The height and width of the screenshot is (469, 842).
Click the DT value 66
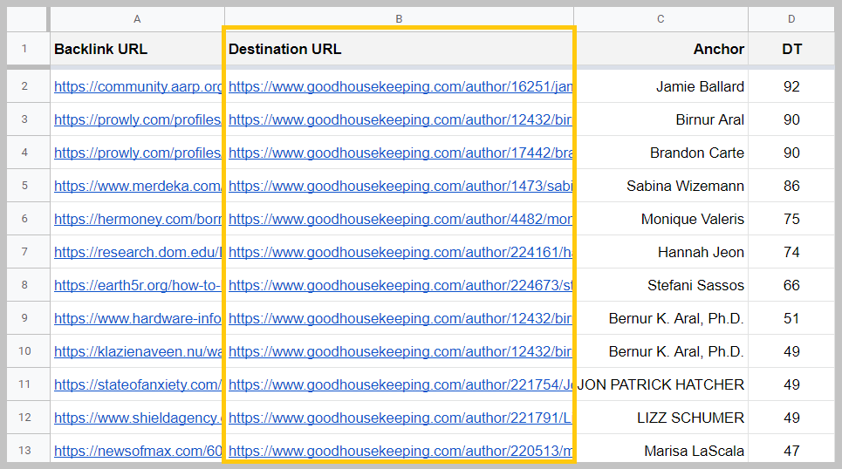pos(791,285)
